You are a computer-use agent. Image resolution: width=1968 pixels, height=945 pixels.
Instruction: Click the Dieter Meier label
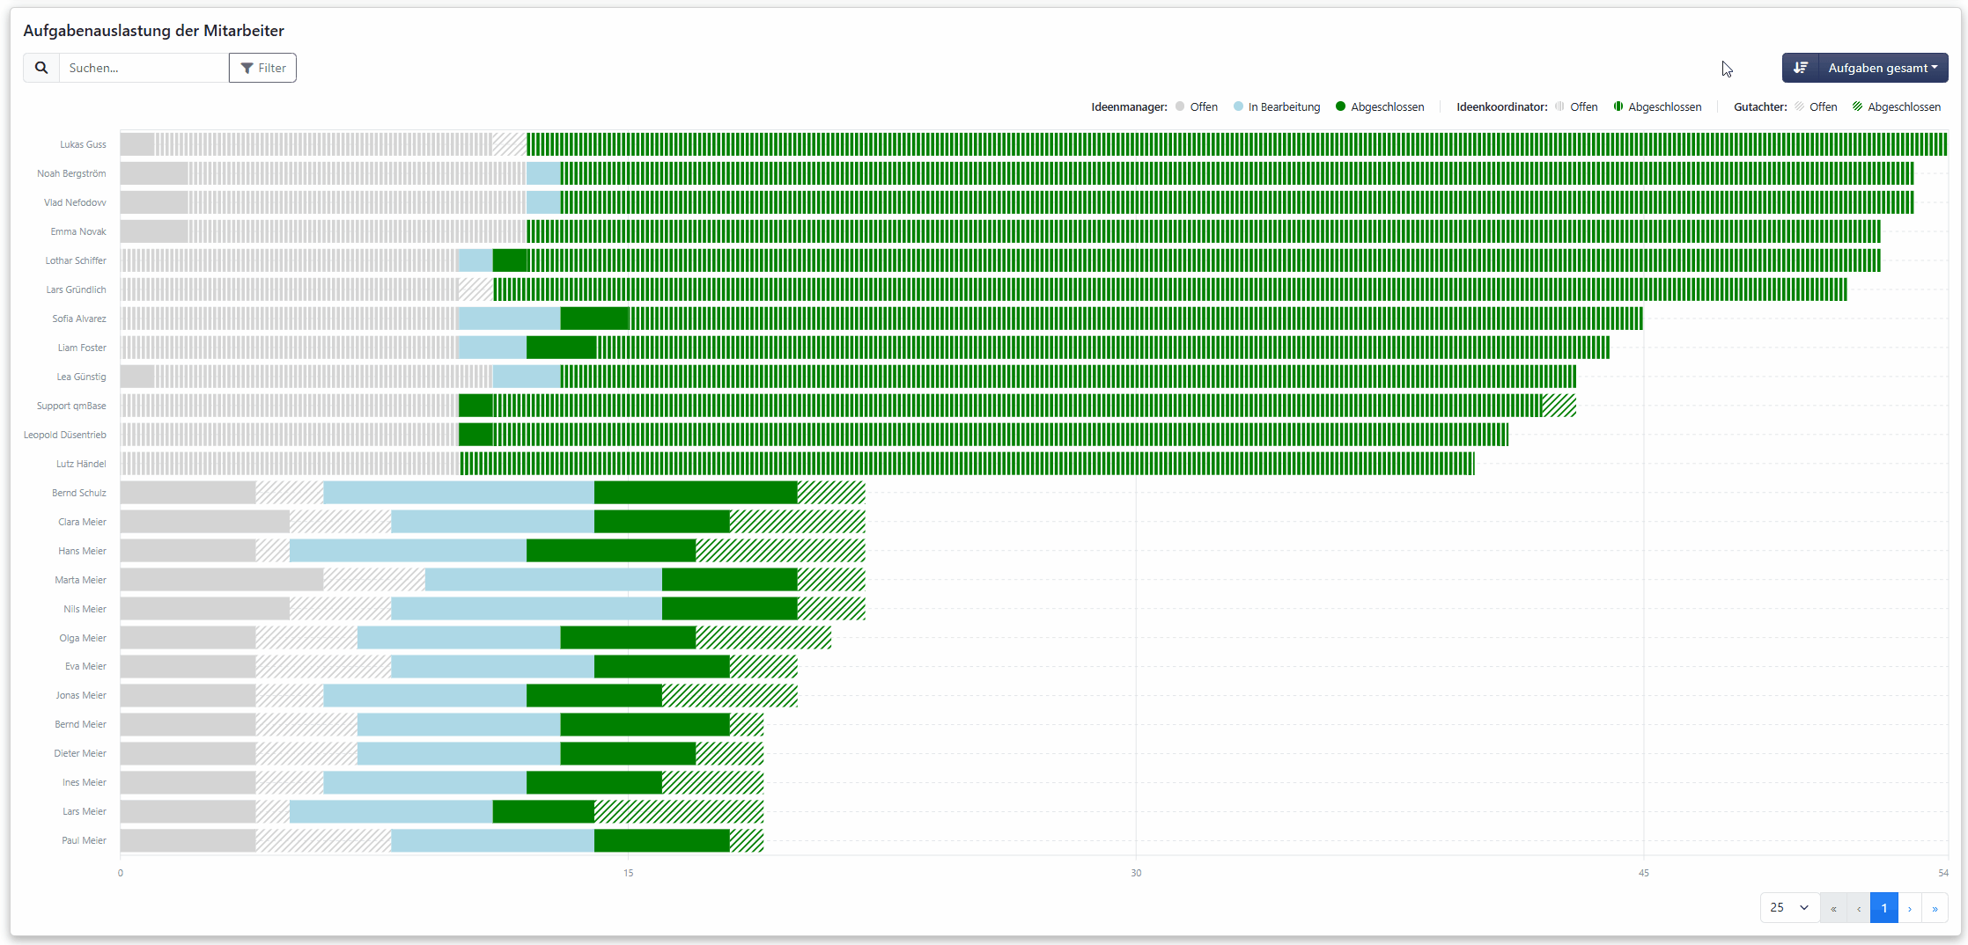coord(80,753)
